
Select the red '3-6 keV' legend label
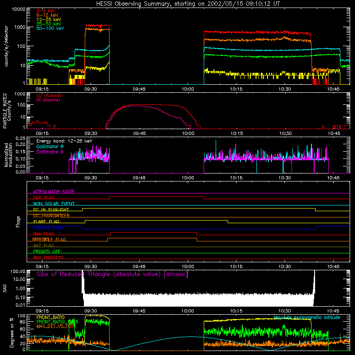pyautogui.click(x=46, y=11)
